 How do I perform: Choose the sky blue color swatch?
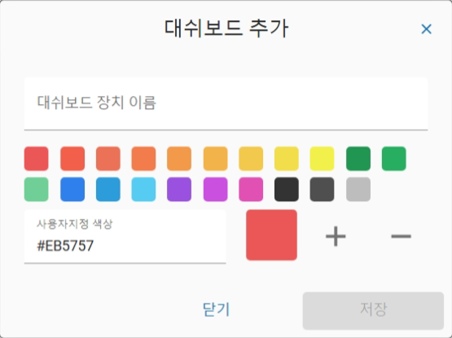tap(143, 189)
